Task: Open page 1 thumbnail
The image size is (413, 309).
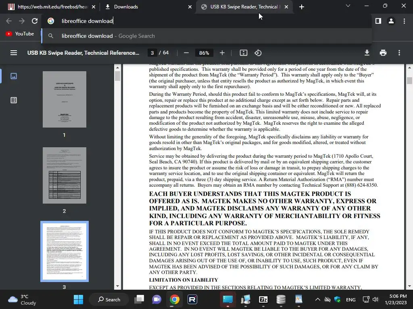Action: click(65, 99)
